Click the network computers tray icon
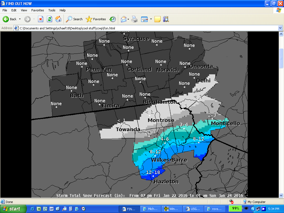 pos(258,209)
